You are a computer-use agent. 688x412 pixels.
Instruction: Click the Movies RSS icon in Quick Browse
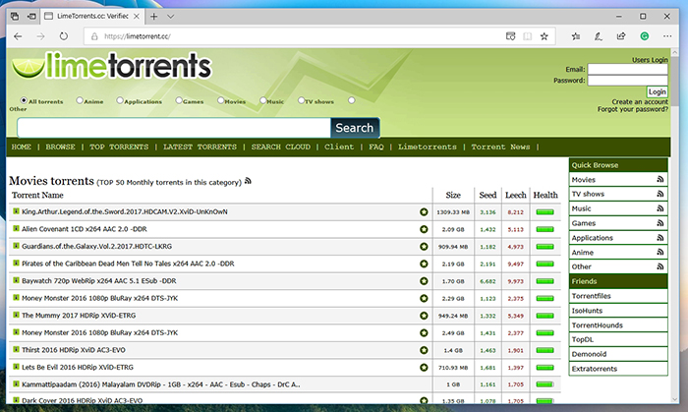pos(659,179)
